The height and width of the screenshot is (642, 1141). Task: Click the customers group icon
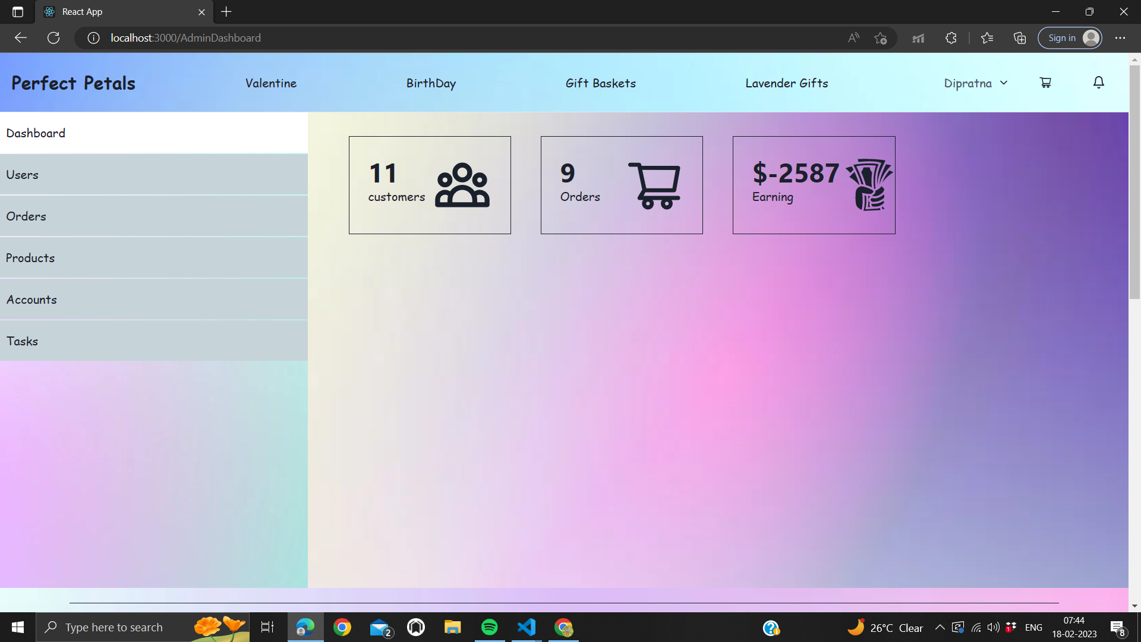(462, 185)
